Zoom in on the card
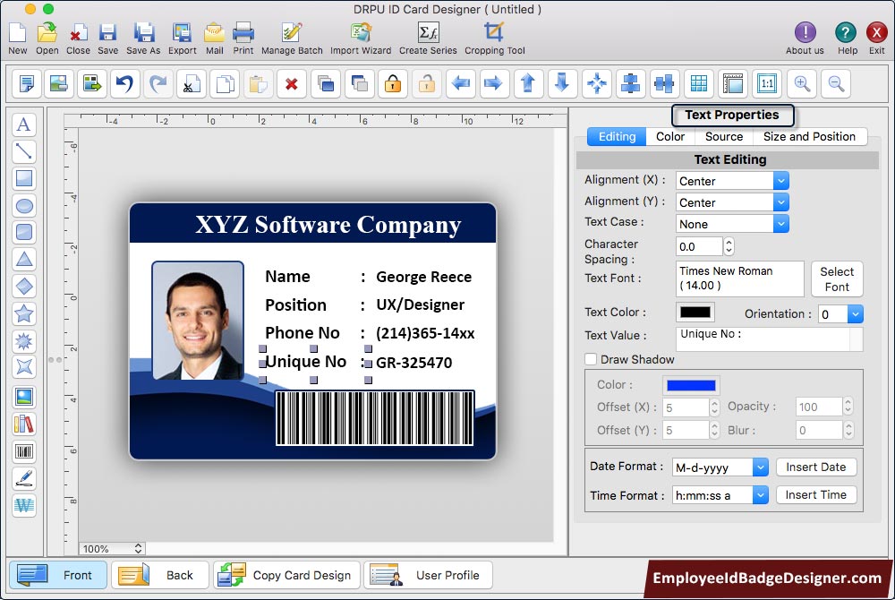This screenshot has height=600, width=895. (x=802, y=84)
